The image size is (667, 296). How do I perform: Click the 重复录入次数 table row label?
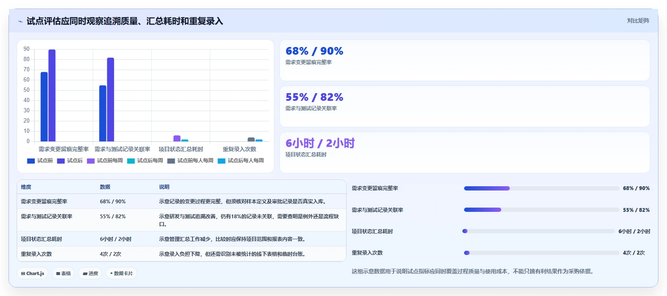pos(36,254)
